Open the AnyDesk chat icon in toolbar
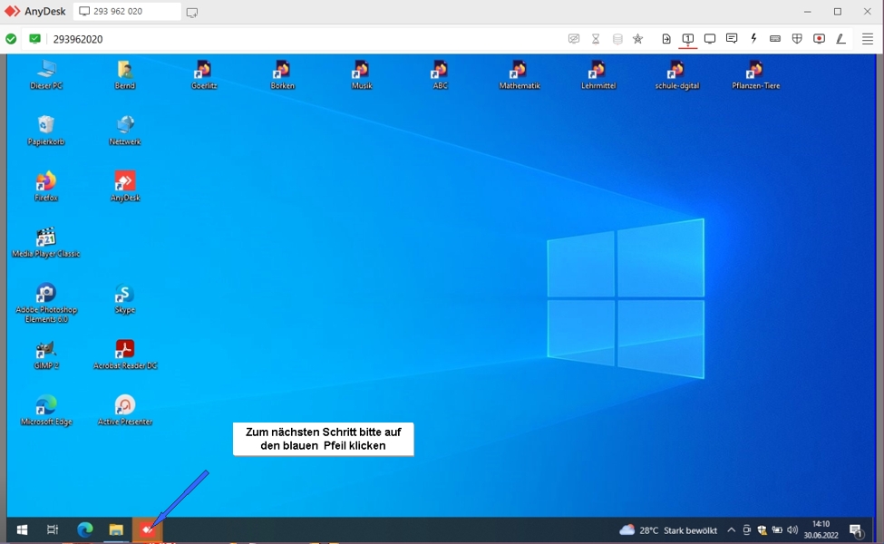The width and height of the screenshot is (884, 544). pos(732,39)
